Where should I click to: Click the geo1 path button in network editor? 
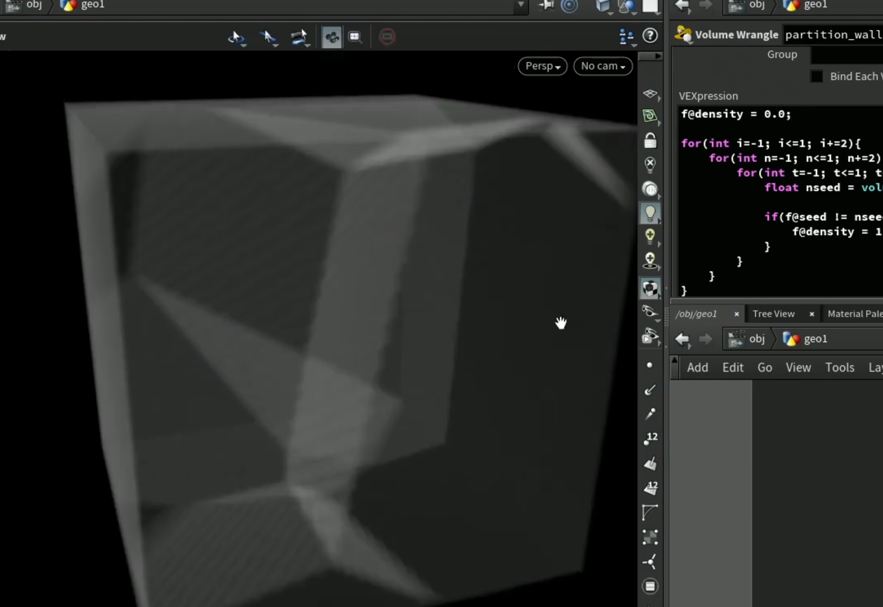pyautogui.click(x=805, y=339)
